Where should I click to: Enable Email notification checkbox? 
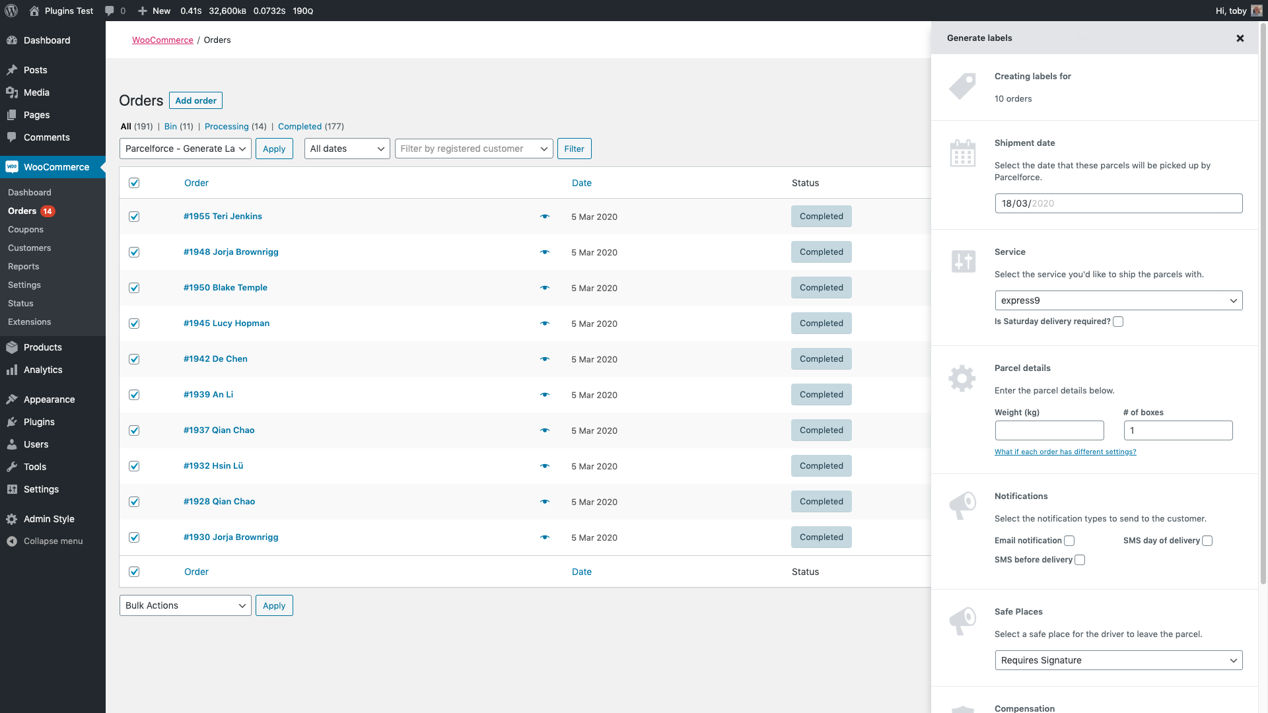pyautogui.click(x=1069, y=541)
